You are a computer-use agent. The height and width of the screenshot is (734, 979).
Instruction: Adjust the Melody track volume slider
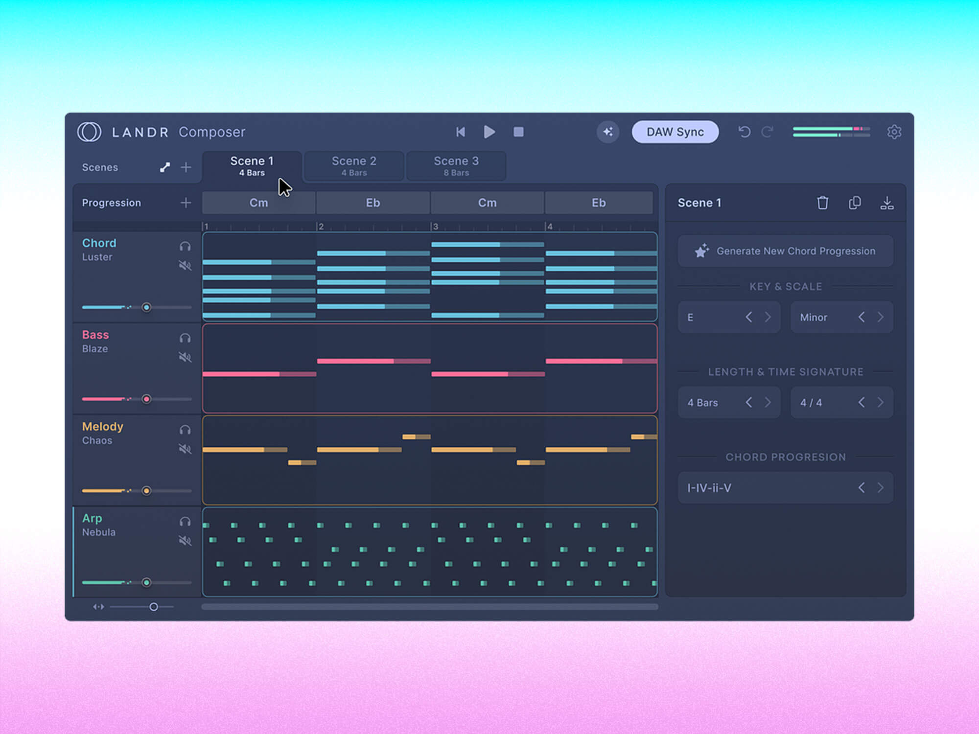click(146, 491)
